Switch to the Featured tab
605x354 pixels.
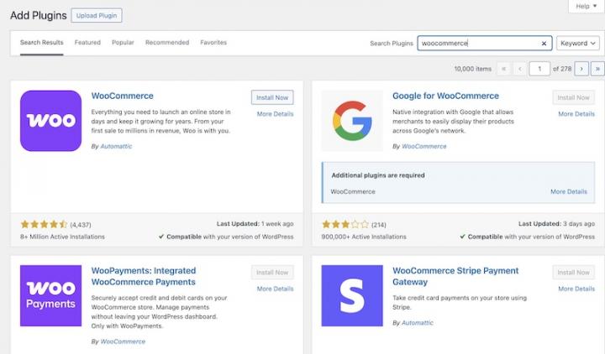[87, 43]
